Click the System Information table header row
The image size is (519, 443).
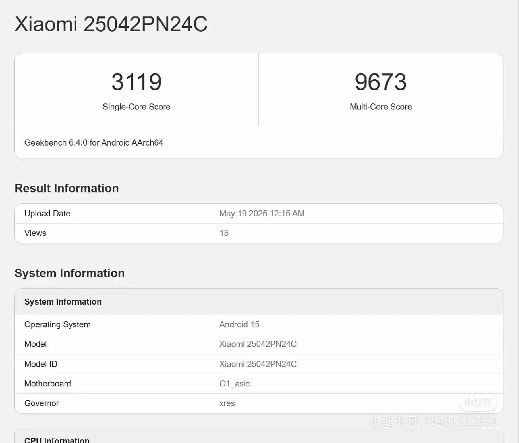(x=259, y=302)
